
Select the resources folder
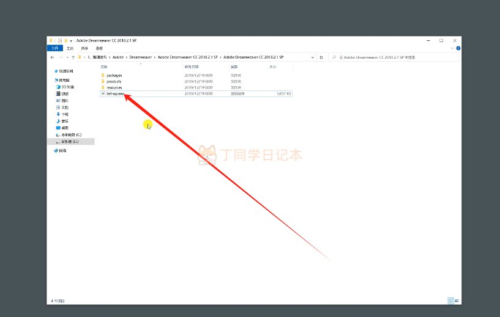[114, 87]
